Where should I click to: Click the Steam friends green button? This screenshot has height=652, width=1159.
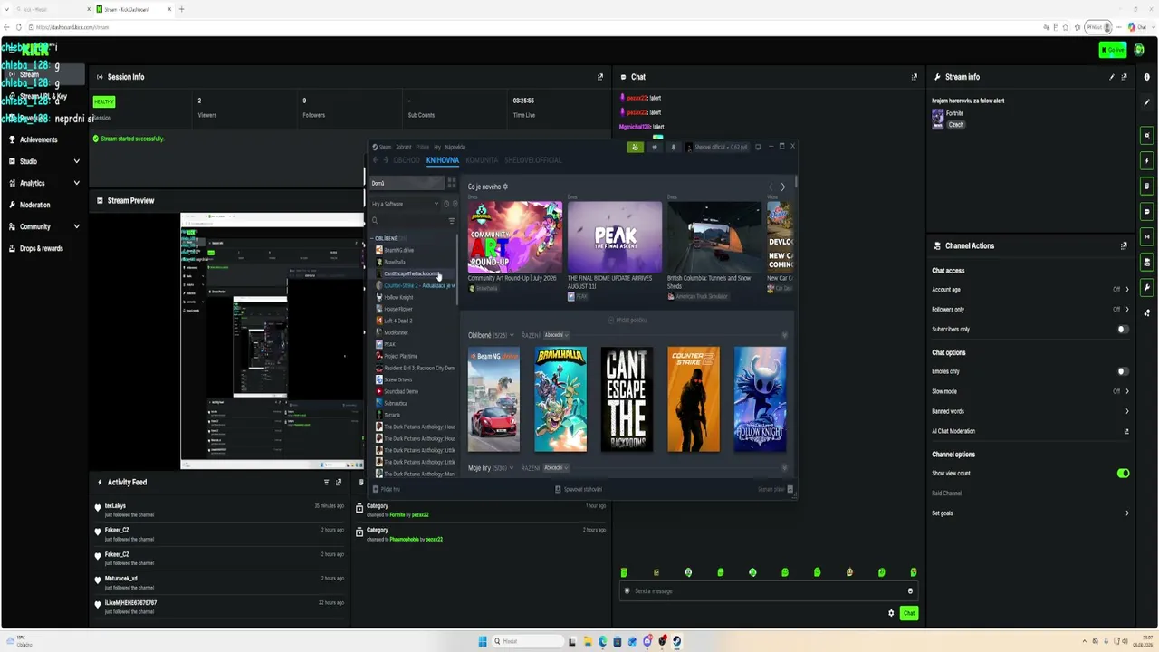pos(636,147)
